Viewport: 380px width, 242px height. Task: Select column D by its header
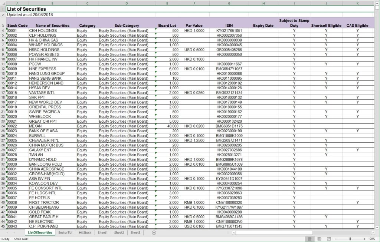pos(127,3)
